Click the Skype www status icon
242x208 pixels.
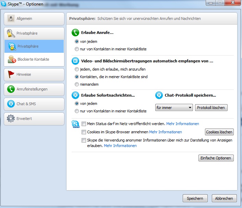(76, 124)
